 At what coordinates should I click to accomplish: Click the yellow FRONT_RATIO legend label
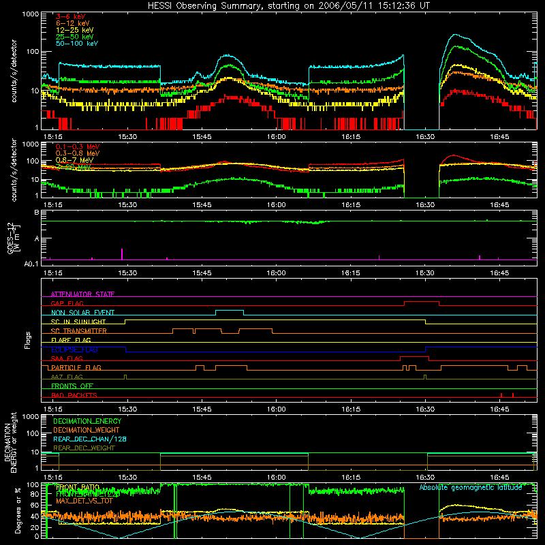(x=78, y=487)
